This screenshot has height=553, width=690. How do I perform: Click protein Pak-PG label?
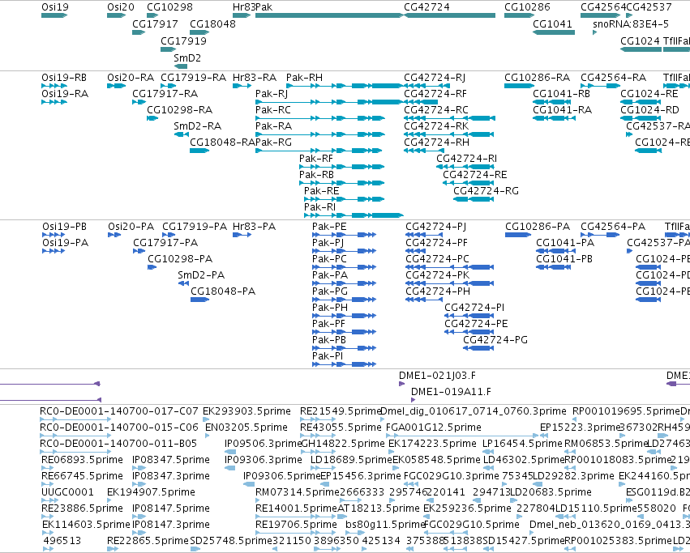pos(330,291)
